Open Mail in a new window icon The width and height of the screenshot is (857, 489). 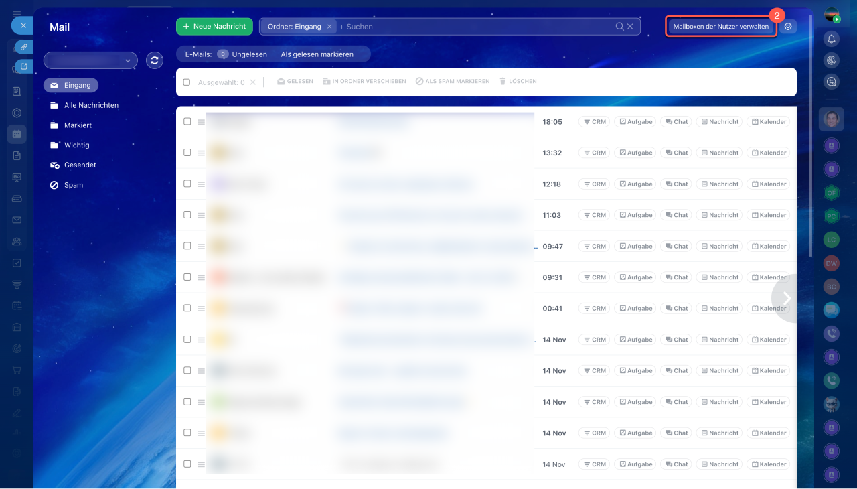[x=24, y=66]
